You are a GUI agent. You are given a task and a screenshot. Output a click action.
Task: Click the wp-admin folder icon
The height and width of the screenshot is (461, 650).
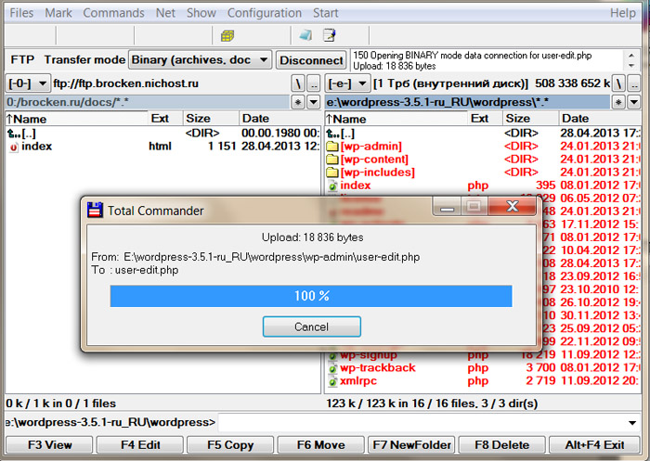[x=332, y=147]
